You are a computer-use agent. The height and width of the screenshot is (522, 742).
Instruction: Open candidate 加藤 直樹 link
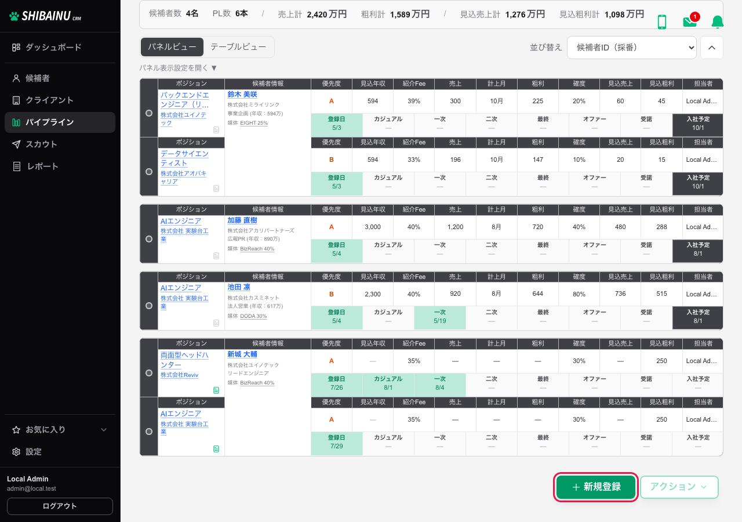[x=242, y=220]
